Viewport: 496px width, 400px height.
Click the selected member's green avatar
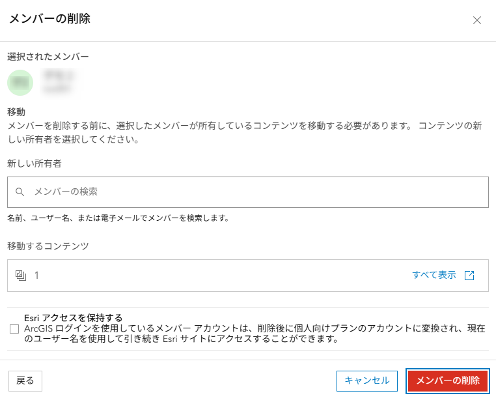[x=20, y=83]
